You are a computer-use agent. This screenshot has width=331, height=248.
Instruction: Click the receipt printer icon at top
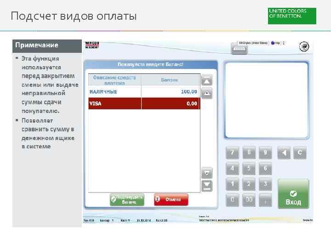click(x=239, y=49)
